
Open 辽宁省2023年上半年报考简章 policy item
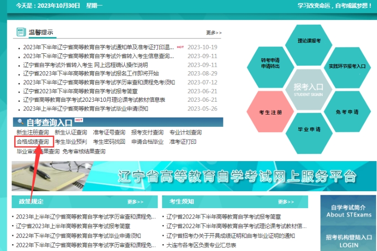pyautogui.click(x=73, y=226)
